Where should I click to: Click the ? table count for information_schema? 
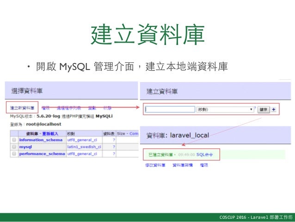tap(114, 140)
